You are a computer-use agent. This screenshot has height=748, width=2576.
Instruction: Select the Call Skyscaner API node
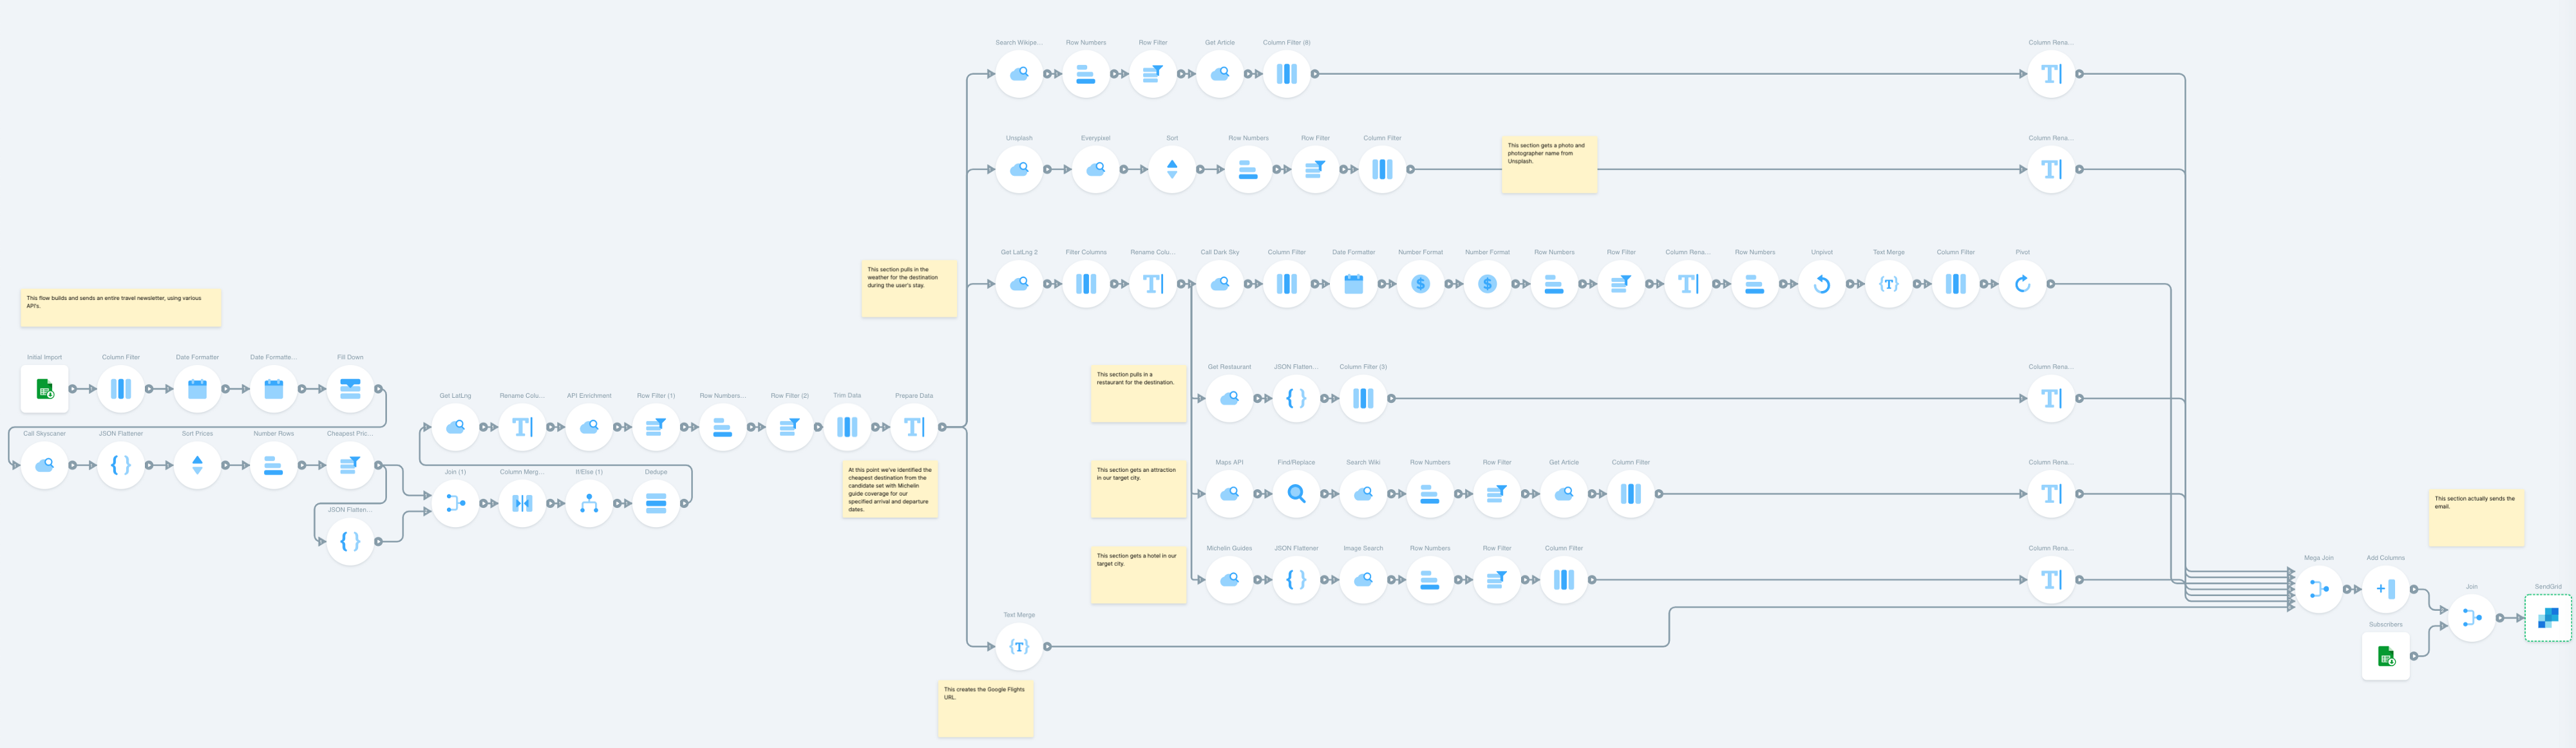45,465
